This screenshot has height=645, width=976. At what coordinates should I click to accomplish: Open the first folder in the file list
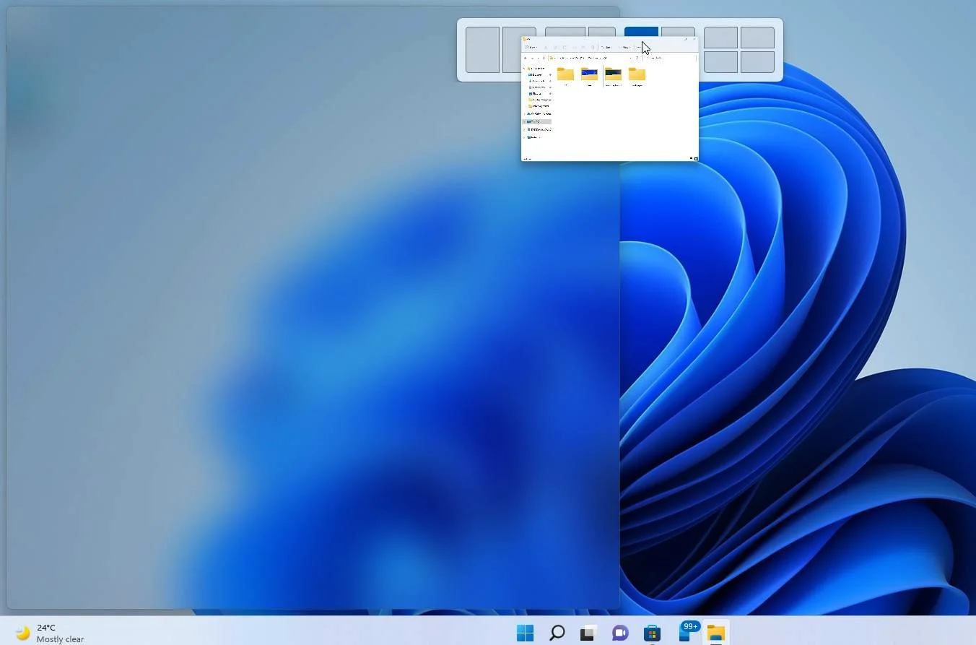coord(566,74)
